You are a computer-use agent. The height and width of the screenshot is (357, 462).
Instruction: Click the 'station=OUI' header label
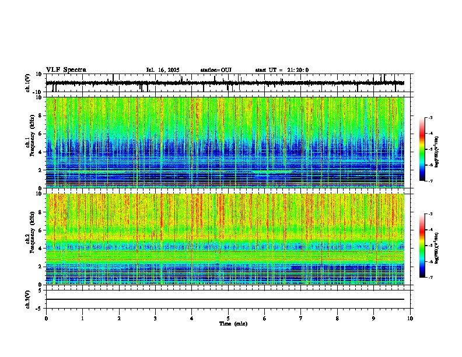tap(216, 70)
